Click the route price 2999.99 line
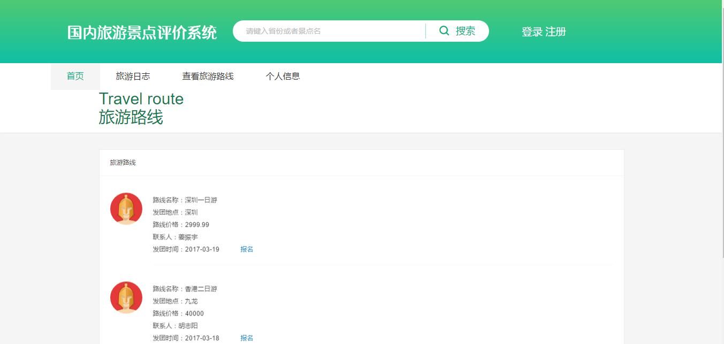This screenshot has height=344, width=724. pos(181,225)
